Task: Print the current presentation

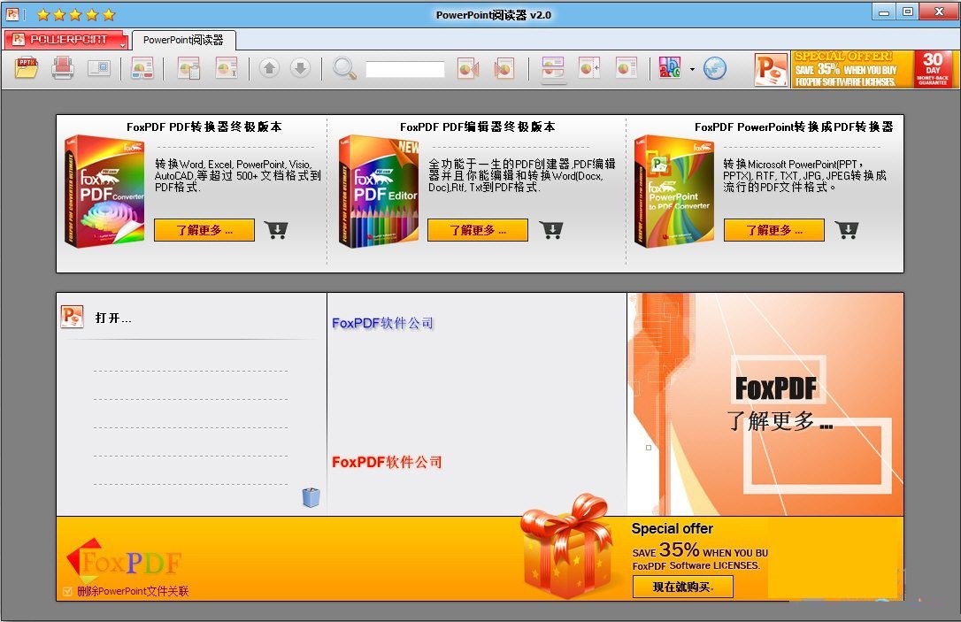Action: 62,68
